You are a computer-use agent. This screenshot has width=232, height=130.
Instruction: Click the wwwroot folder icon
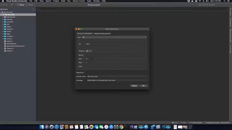click(x=5, y=39)
